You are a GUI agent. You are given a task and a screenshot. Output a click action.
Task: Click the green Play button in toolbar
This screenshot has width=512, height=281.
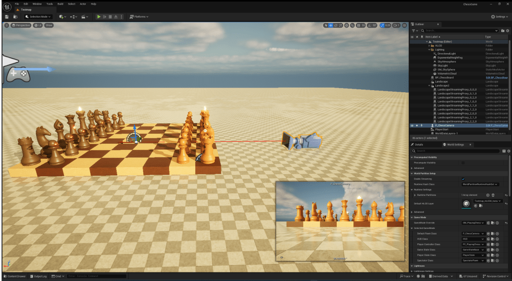(x=99, y=17)
